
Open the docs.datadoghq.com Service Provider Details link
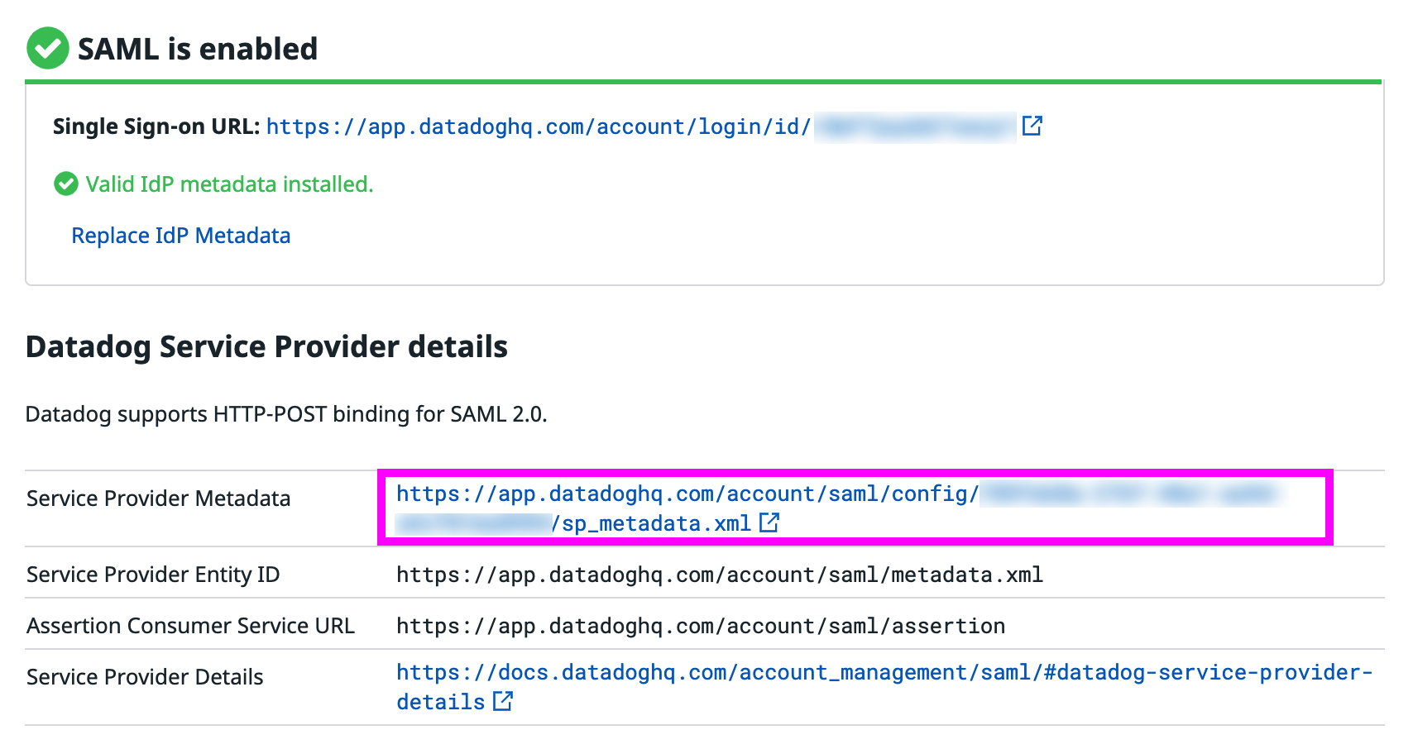pyautogui.click(x=884, y=687)
